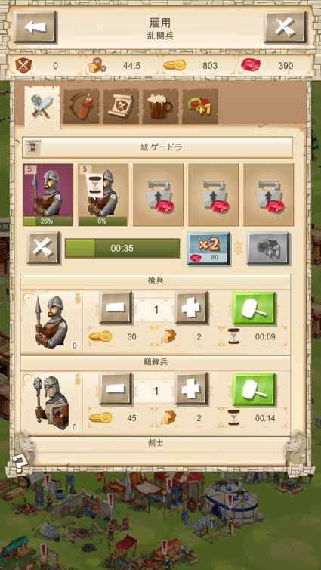
Task: Activate the x2 speed boost for 80 rubies
Action: [x=208, y=248]
